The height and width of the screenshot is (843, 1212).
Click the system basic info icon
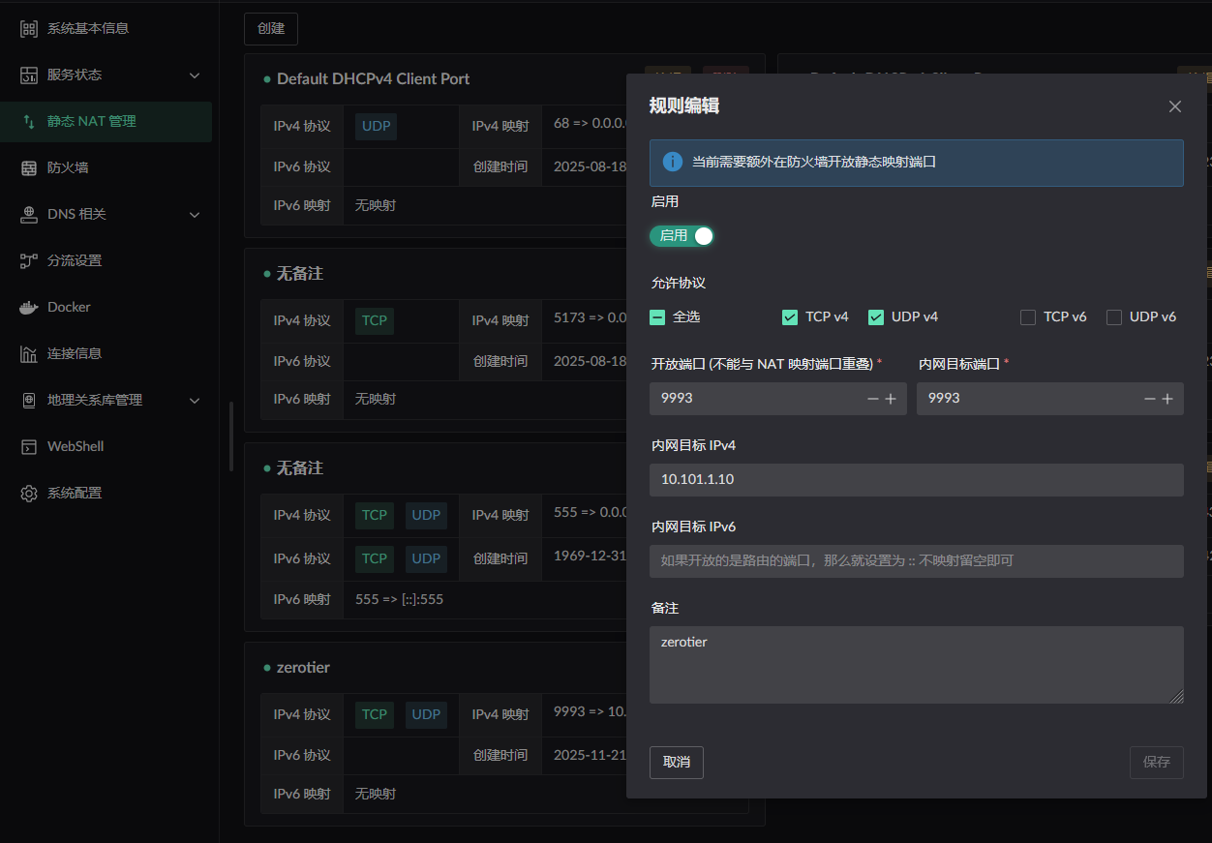29,28
